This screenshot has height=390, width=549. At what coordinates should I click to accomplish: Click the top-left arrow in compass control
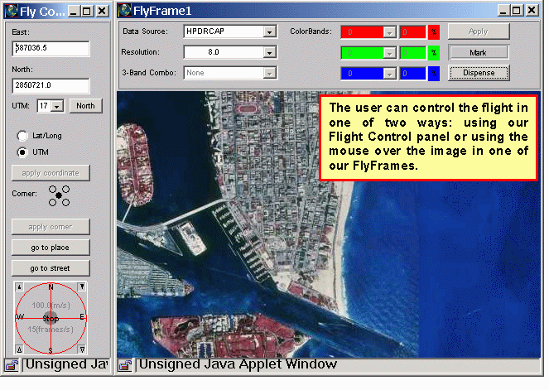(18, 286)
